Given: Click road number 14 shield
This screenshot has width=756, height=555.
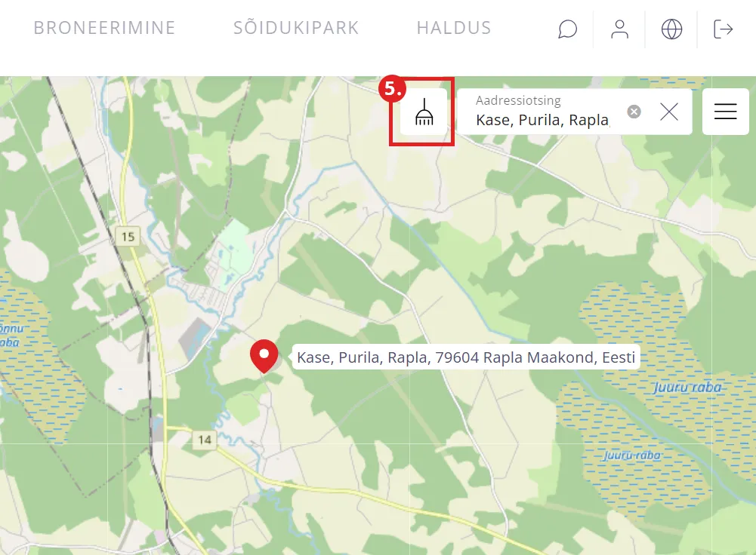Looking at the screenshot, I should coord(205,440).
